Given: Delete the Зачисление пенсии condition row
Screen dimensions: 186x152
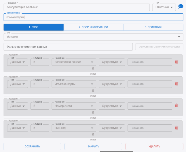Looking at the screenshot, I should point(177,62).
